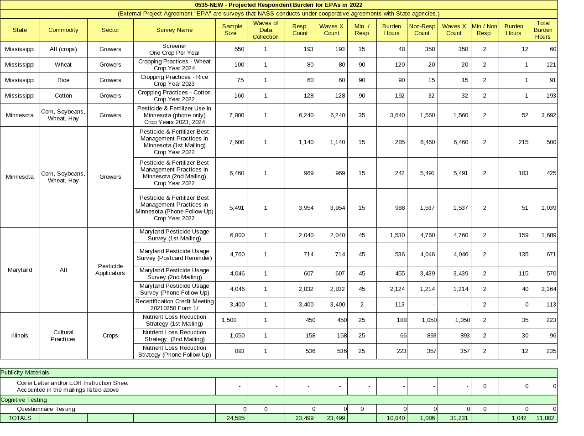This screenshot has width=584, height=436.
Task: Click the 'Total Burden Hours' column header
Action: [543, 30]
